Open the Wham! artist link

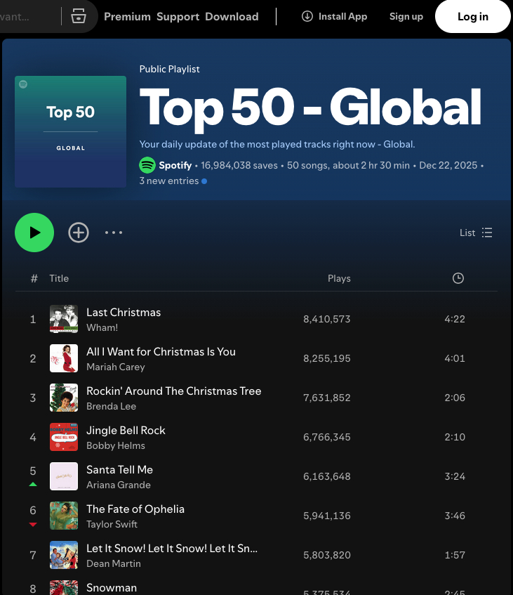(x=102, y=328)
